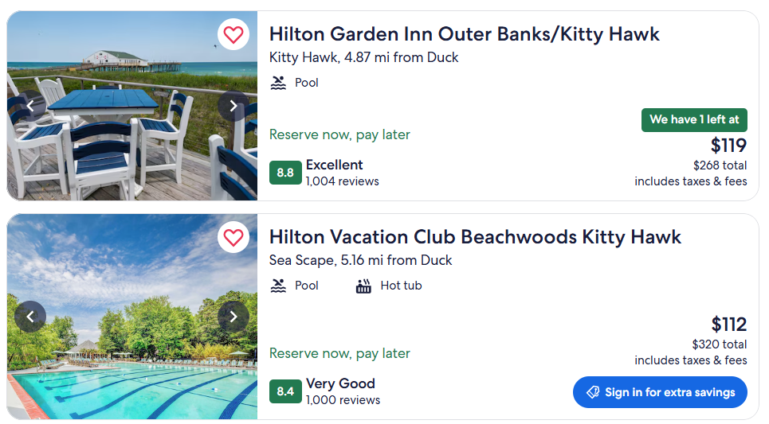Save Hilton Garden Inn to favorites heart
Screen dimensions: 769x424
pyautogui.click(x=233, y=34)
